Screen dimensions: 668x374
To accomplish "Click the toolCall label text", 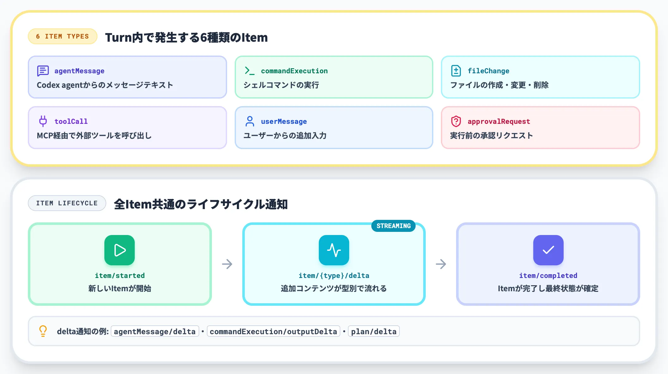I will 71,121.
